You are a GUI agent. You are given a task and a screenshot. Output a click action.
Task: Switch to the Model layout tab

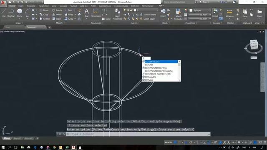click(x=7, y=138)
